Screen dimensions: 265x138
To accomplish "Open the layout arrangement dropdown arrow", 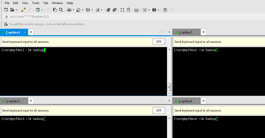I will (158, 10).
